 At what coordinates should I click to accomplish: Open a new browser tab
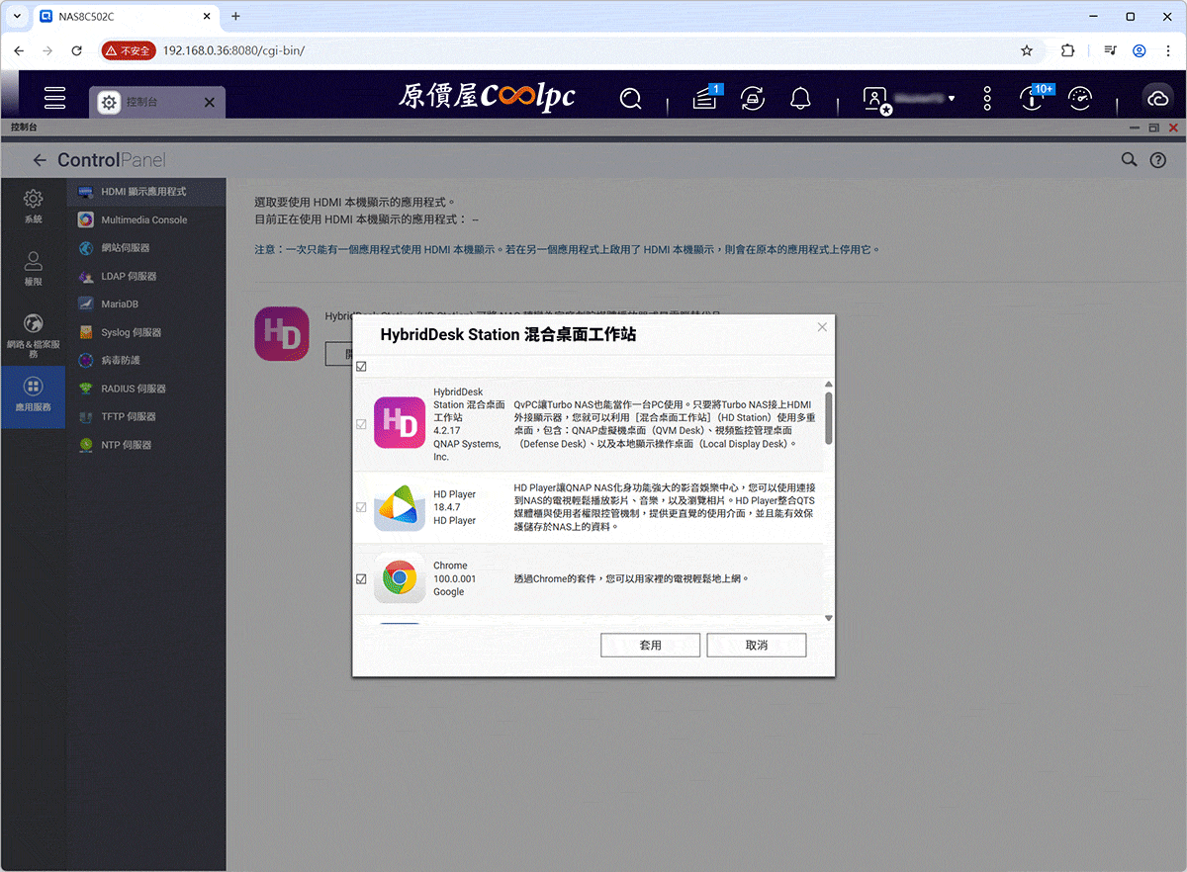tap(235, 17)
